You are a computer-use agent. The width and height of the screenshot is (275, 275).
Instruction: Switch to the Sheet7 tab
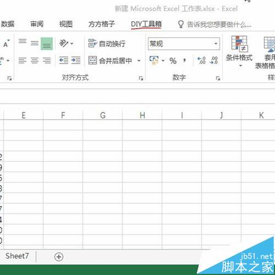(x=17, y=256)
